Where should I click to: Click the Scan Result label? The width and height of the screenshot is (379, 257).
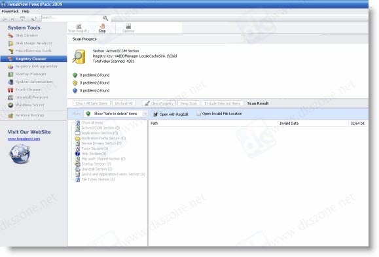click(258, 103)
